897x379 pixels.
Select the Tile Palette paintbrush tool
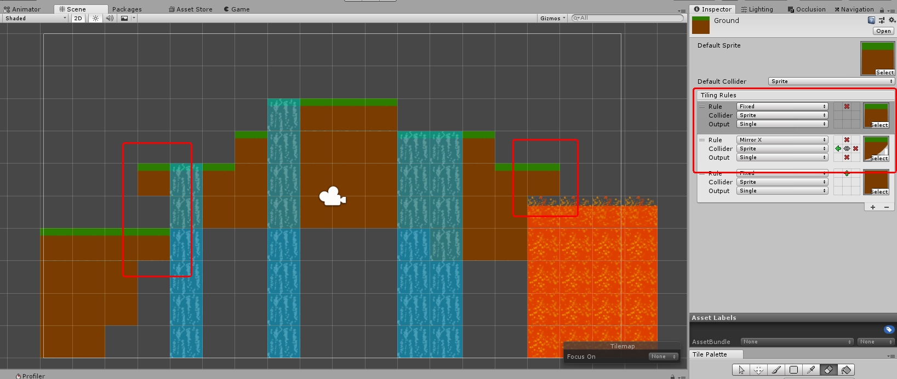(776, 370)
